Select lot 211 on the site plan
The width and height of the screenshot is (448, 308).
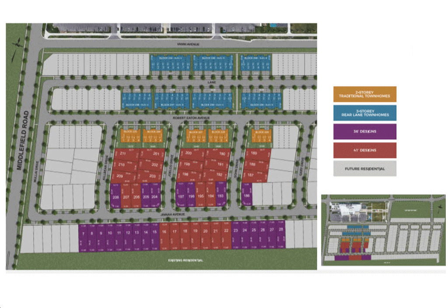[x=122, y=154]
